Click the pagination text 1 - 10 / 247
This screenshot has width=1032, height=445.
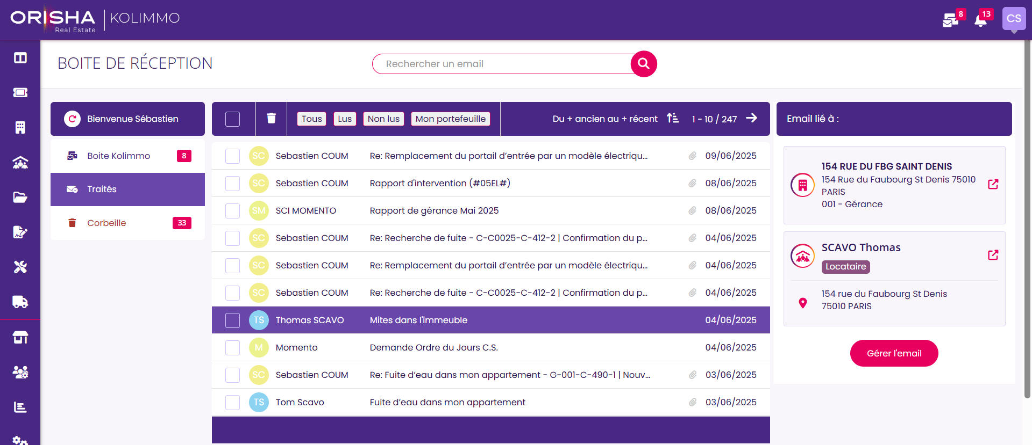point(714,119)
